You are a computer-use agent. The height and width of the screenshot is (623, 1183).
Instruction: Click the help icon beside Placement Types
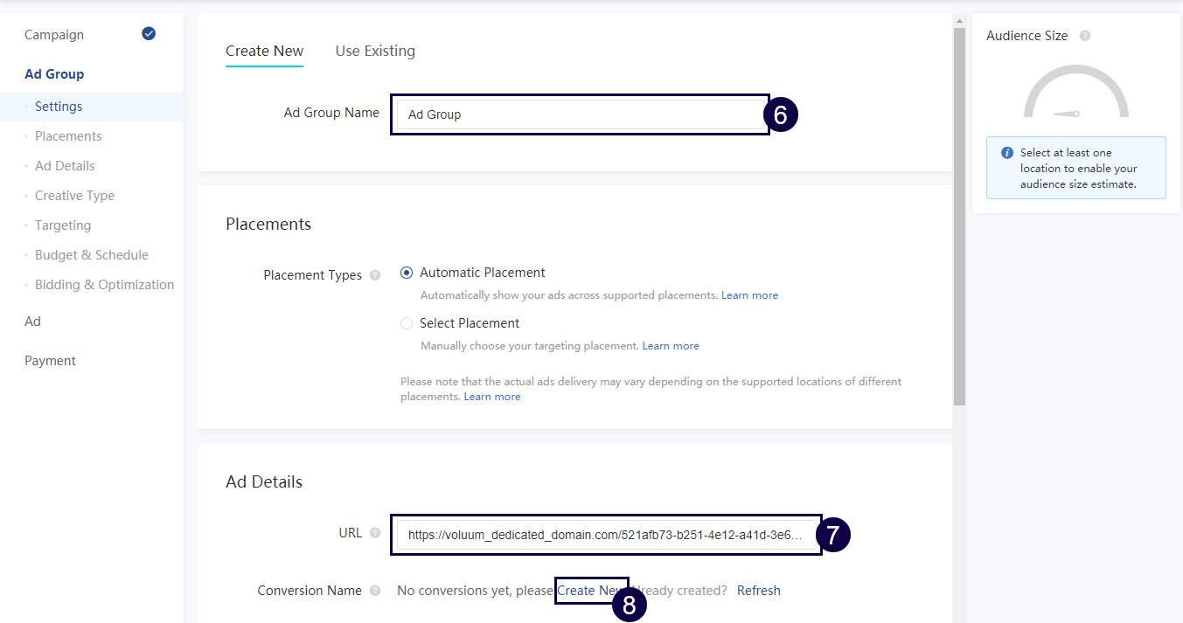[x=375, y=275]
